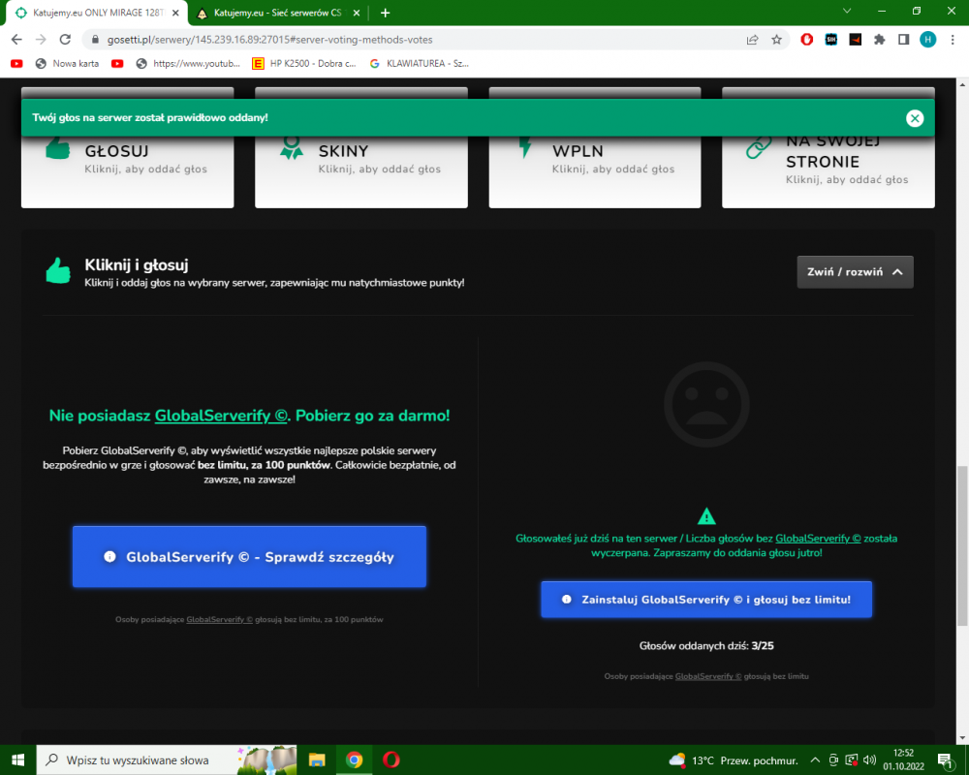Switch to the Katujemy.eu - Sieć serwerów tab

click(277, 13)
